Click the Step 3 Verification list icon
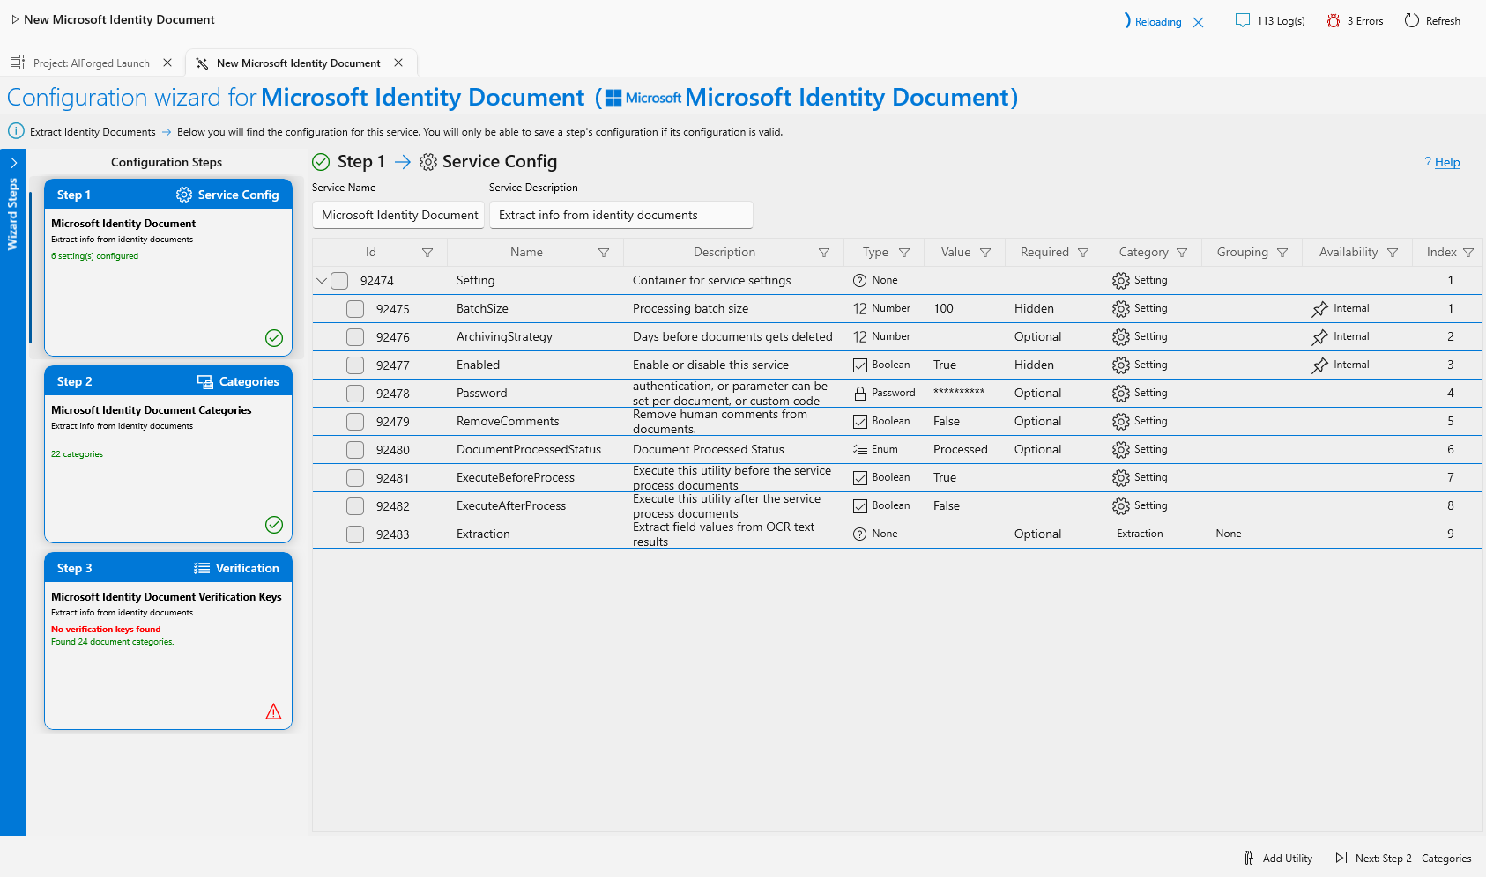Image resolution: width=1486 pixels, height=877 pixels. coord(202,568)
